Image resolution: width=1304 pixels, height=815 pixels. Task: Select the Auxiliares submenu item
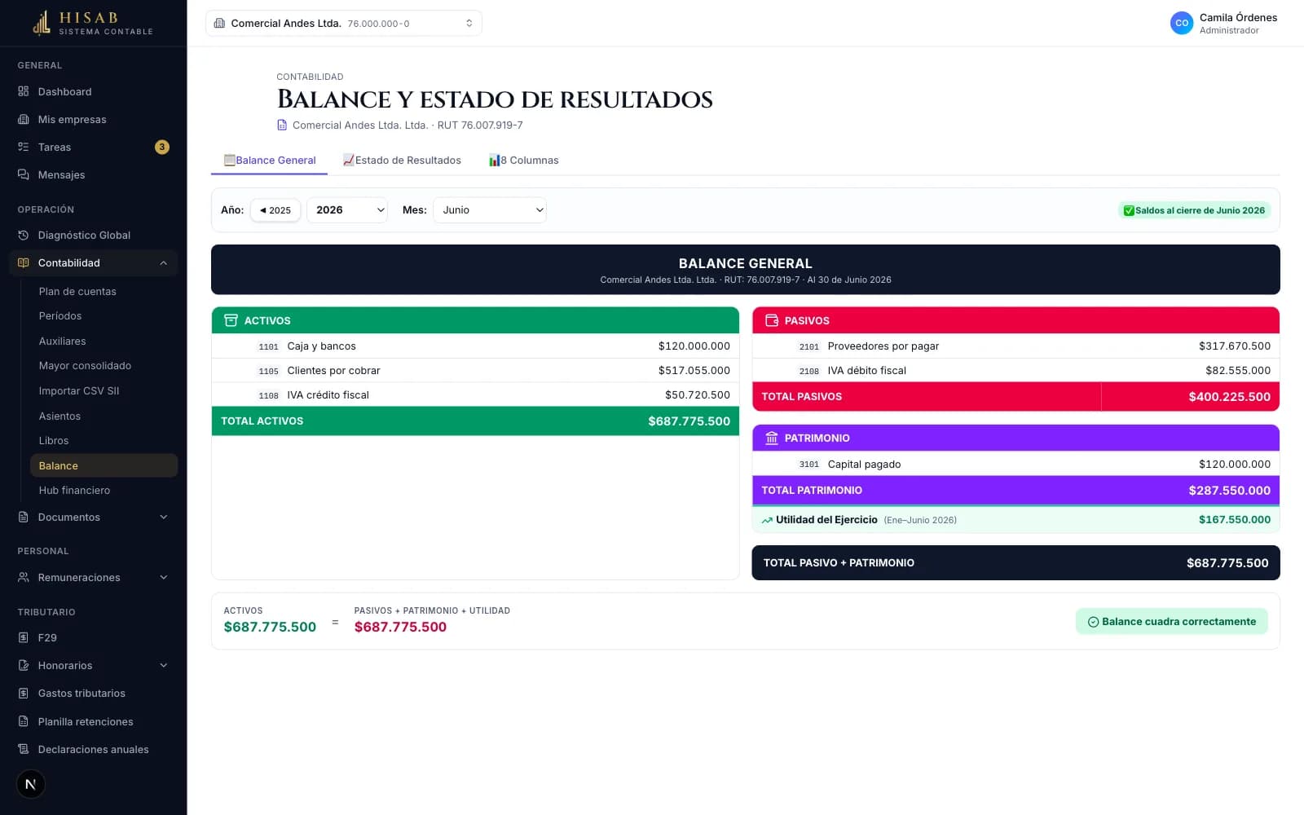click(x=62, y=341)
